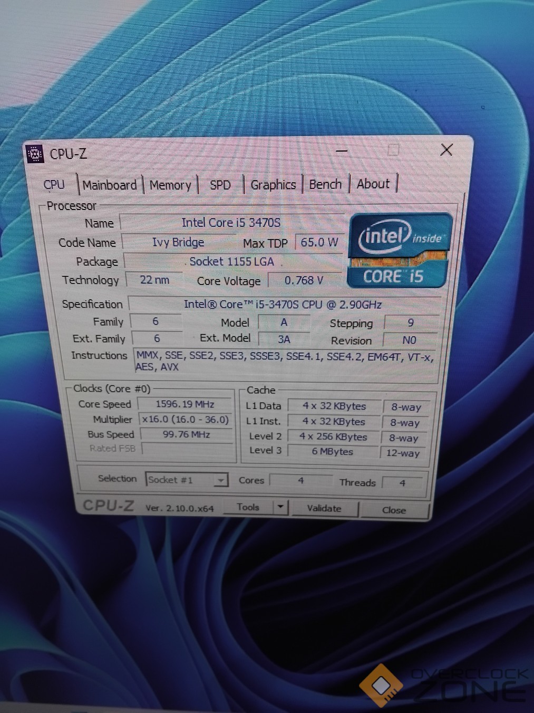Close CPU-Z with the title bar X
534x713 pixels.
coord(446,150)
